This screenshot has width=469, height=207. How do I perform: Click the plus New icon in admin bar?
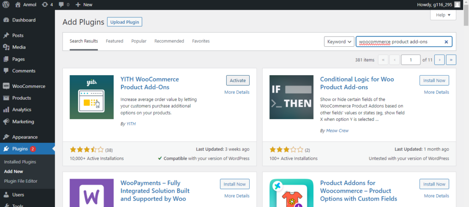pos(78,5)
